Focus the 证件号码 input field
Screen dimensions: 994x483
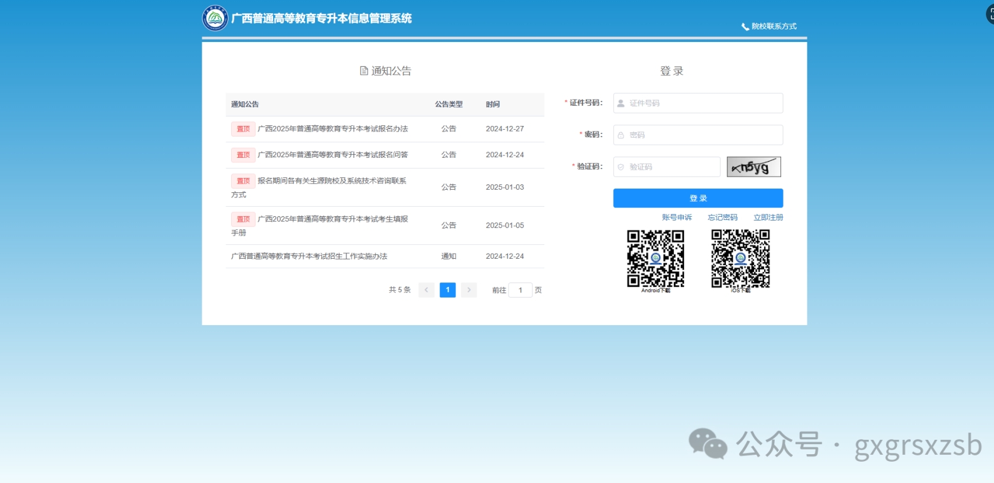tap(698, 103)
